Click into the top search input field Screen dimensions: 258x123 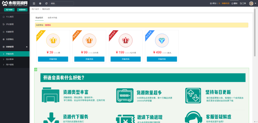[x=62, y=3]
